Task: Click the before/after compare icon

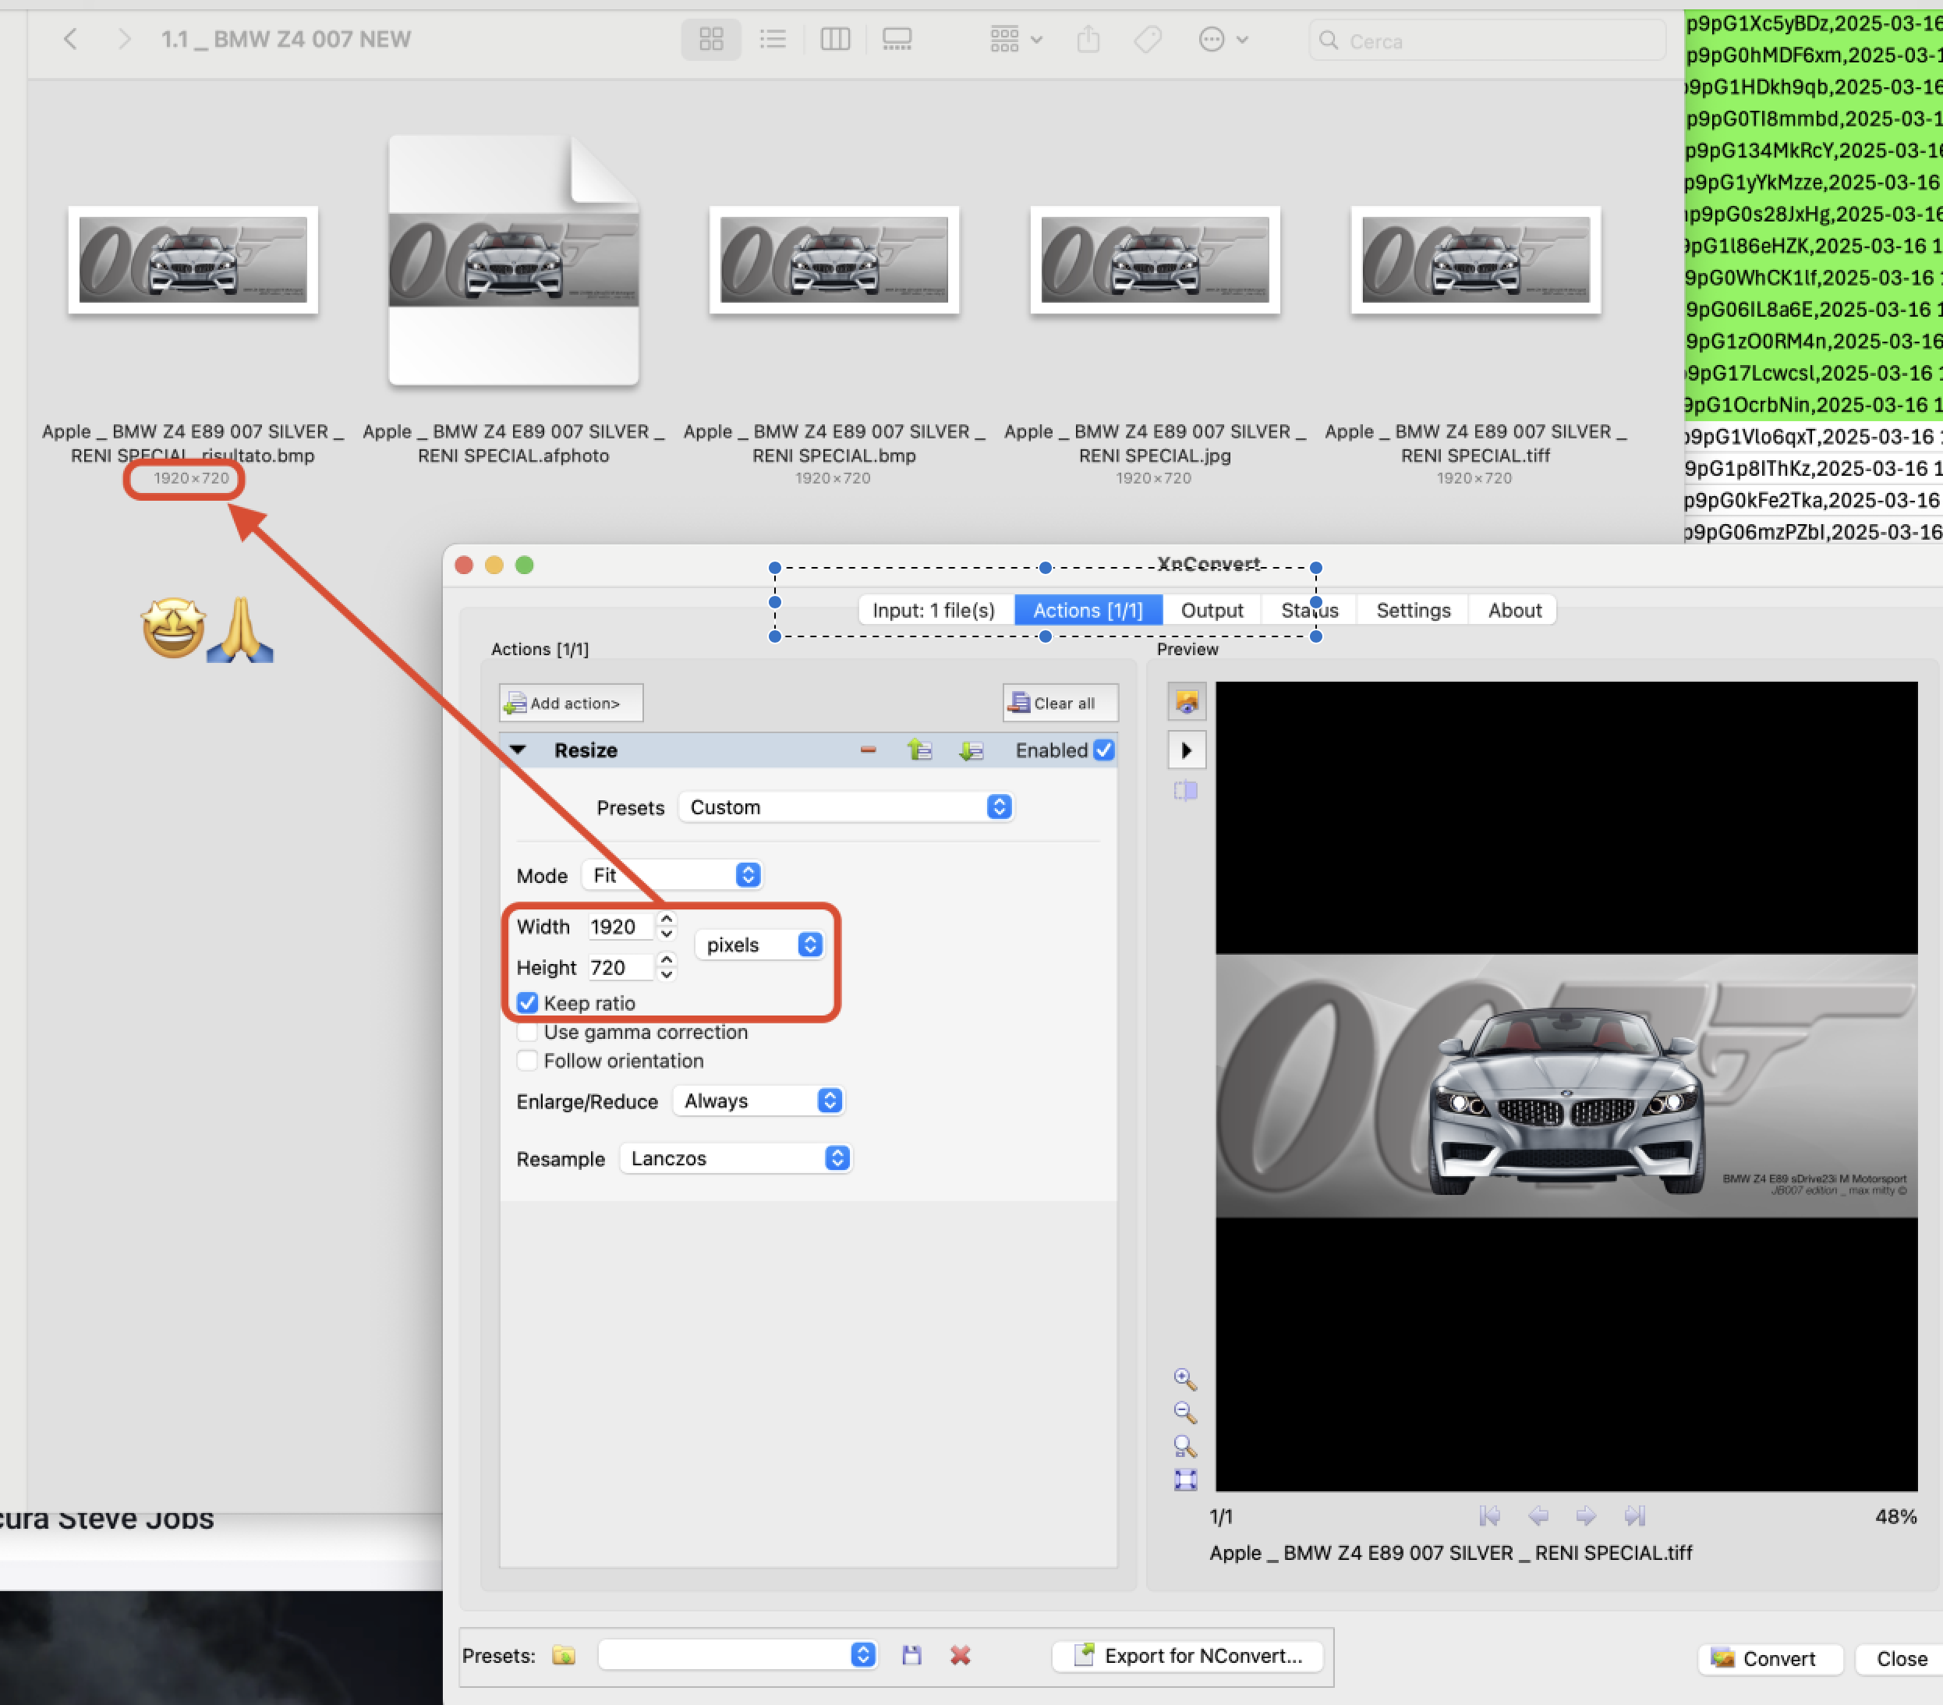Action: tap(1185, 791)
